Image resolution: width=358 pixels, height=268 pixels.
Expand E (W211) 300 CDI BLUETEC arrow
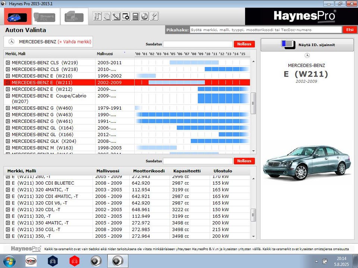(8, 183)
